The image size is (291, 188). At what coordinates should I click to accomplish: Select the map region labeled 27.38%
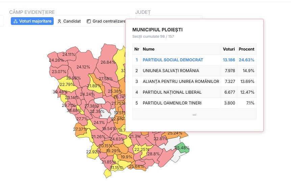click(x=91, y=106)
